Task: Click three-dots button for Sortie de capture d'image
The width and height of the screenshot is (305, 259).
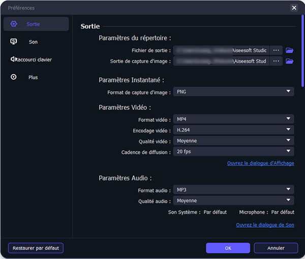Action: 276,61
